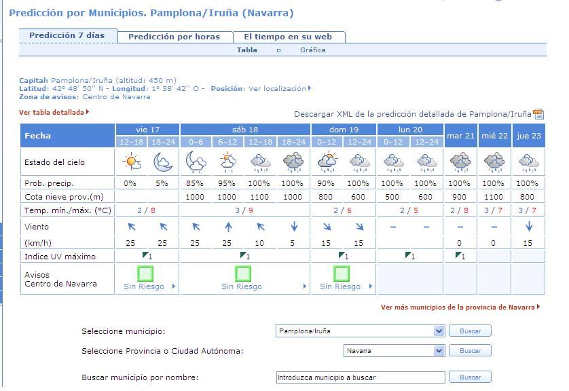Click sky icon for lun 20 0-12

tap(393, 162)
